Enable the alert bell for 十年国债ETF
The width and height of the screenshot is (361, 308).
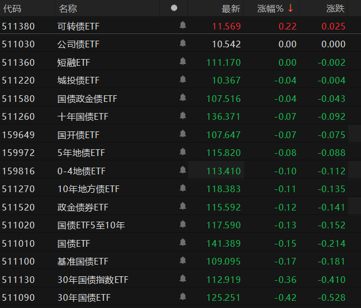click(183, 116)
